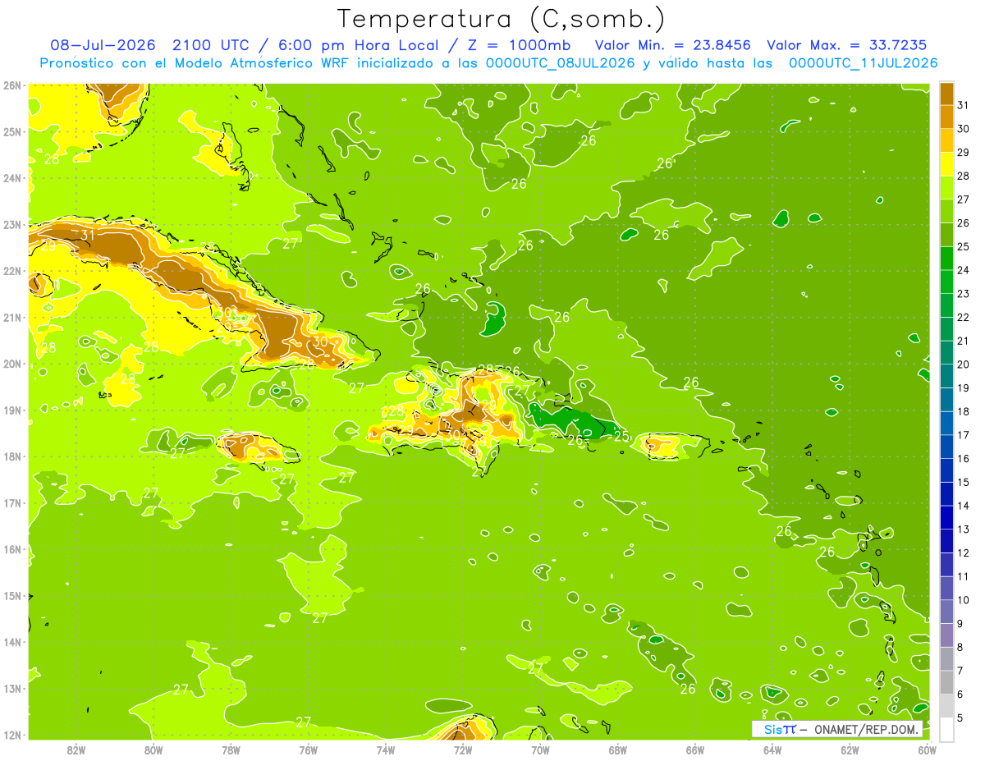Click the '66W' longitude axis label
This screenshot has height=761, width=985.
click(x=695, y=750)
